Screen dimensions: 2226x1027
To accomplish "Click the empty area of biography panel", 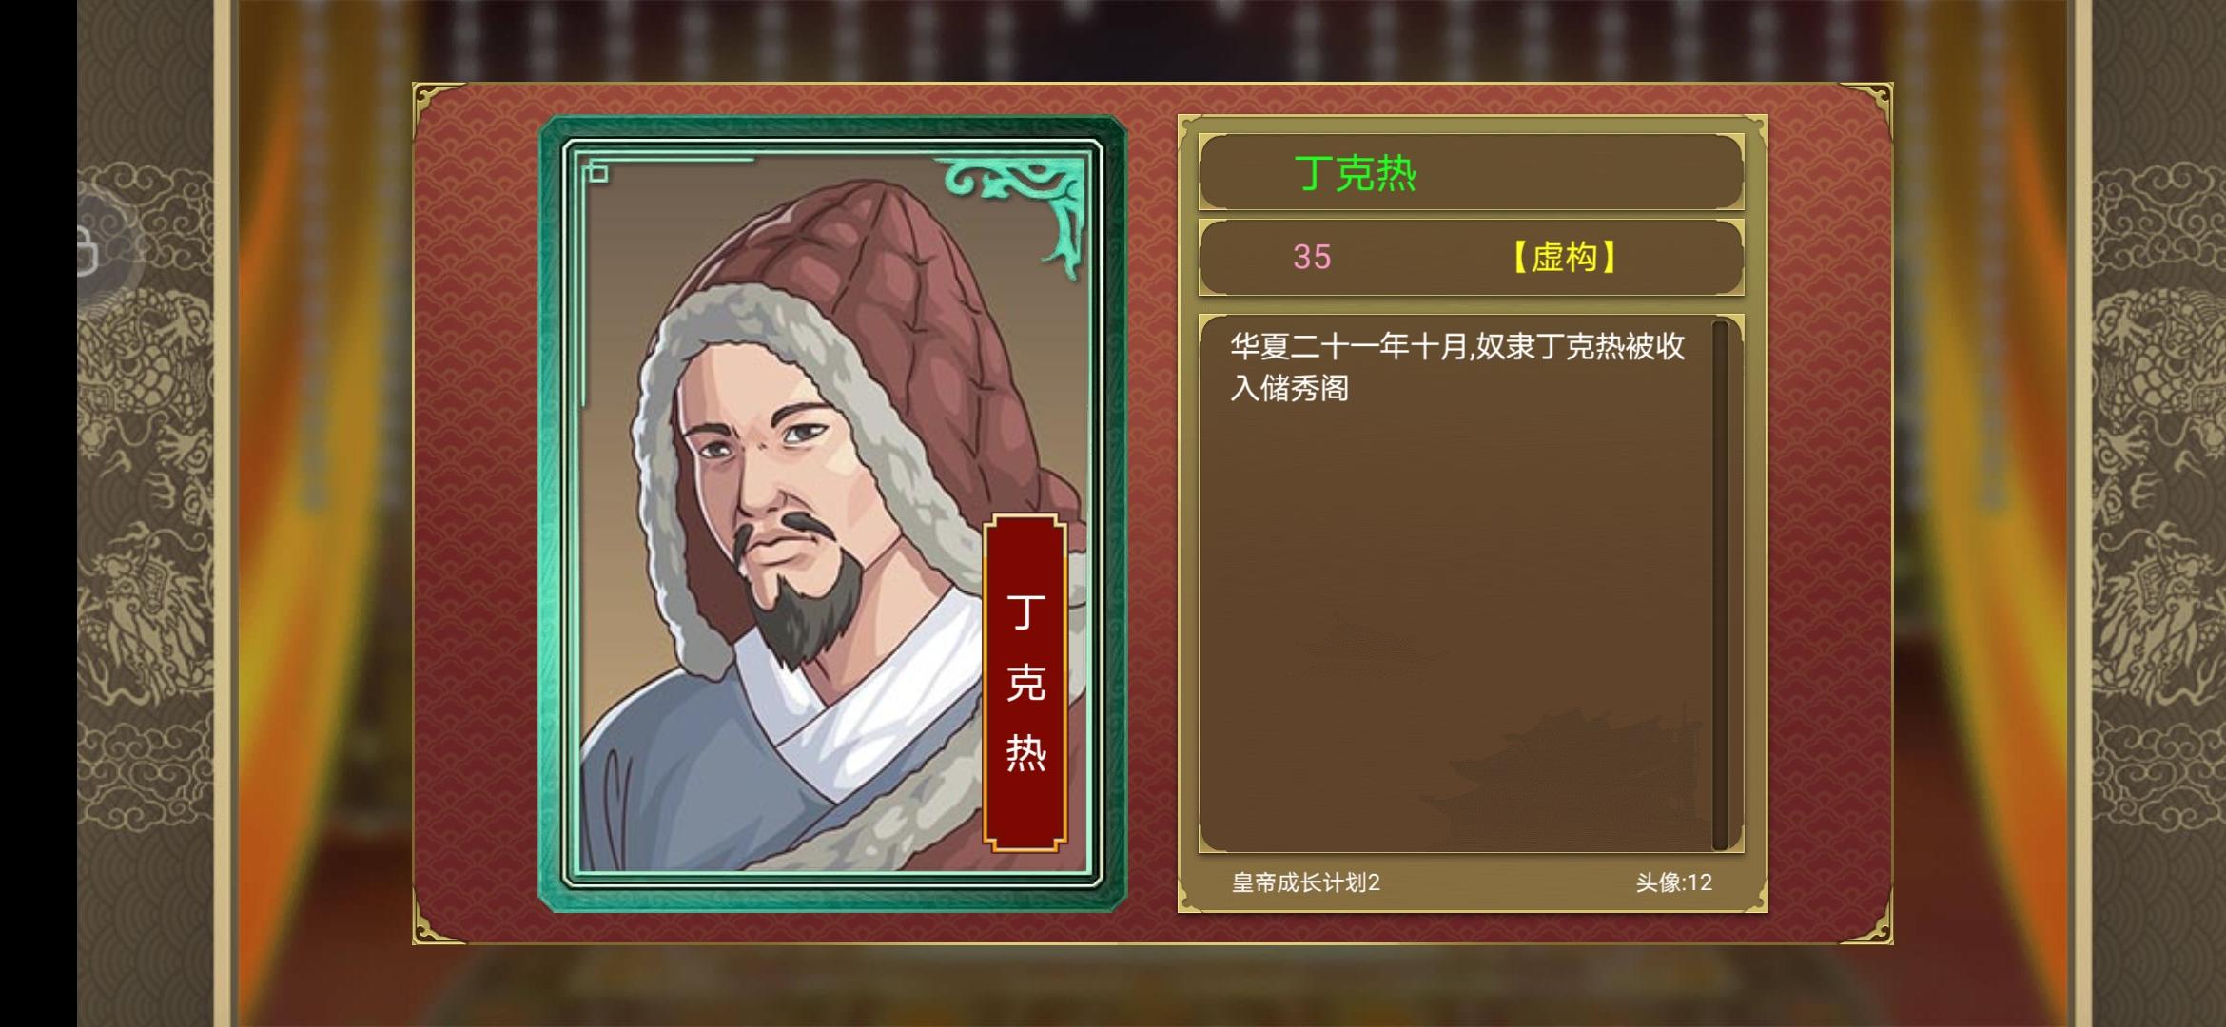I will [1455, 571].
